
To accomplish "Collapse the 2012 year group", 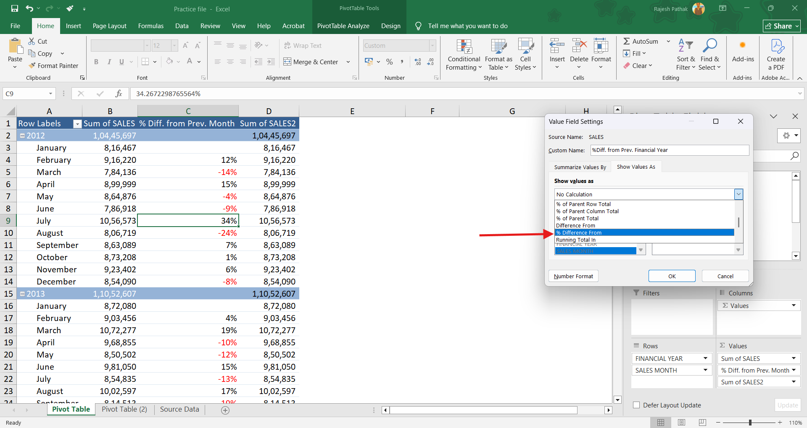I will coord(23,136).
